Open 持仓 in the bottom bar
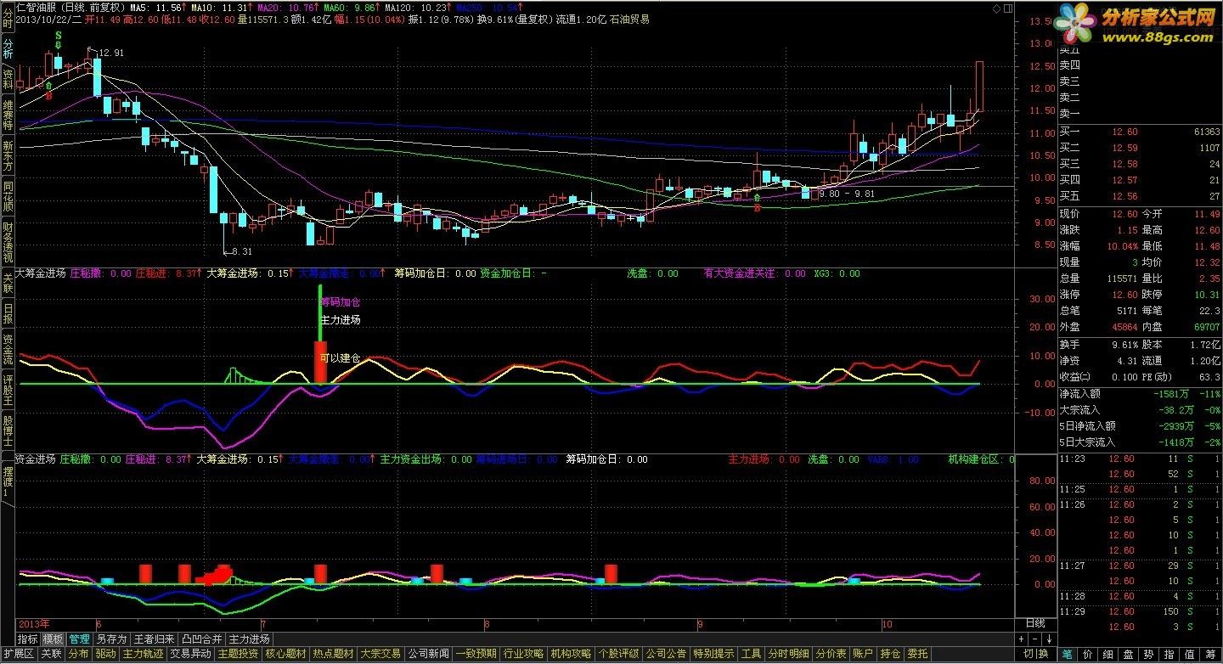Image resolution: width=1223 pixels, height=664 pixels. pyautogui.click(x=890, y=654)
